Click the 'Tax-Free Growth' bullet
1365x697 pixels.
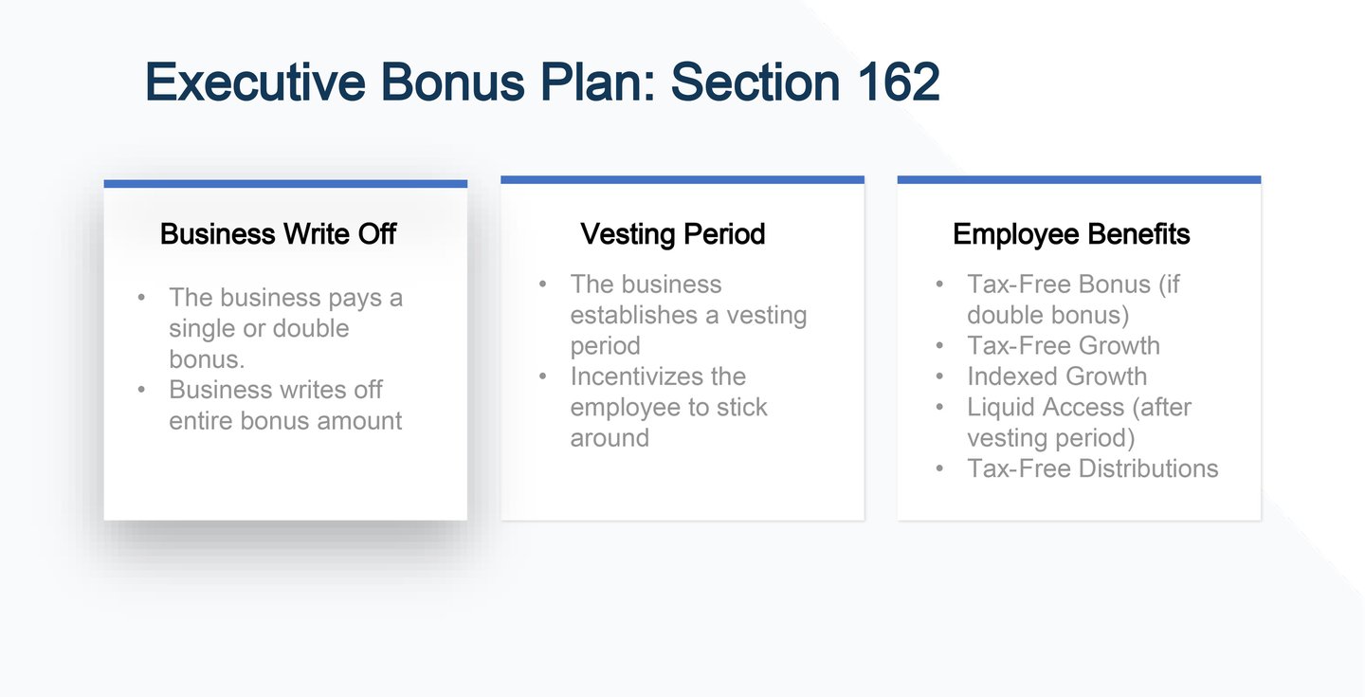tap(1064, 345)
